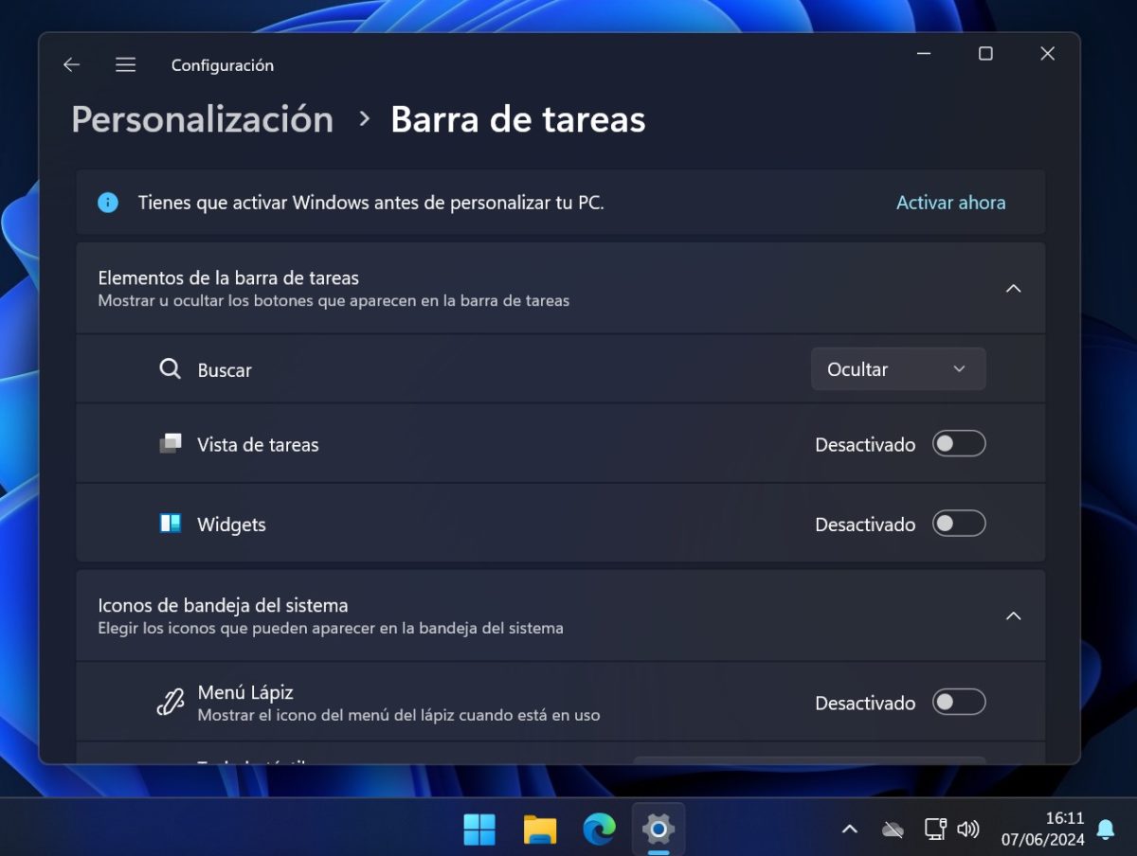Screen dimensions: 1137x856
Task: Go back using the back arrow
Action: pyautogui.click(x=71, y=64)
